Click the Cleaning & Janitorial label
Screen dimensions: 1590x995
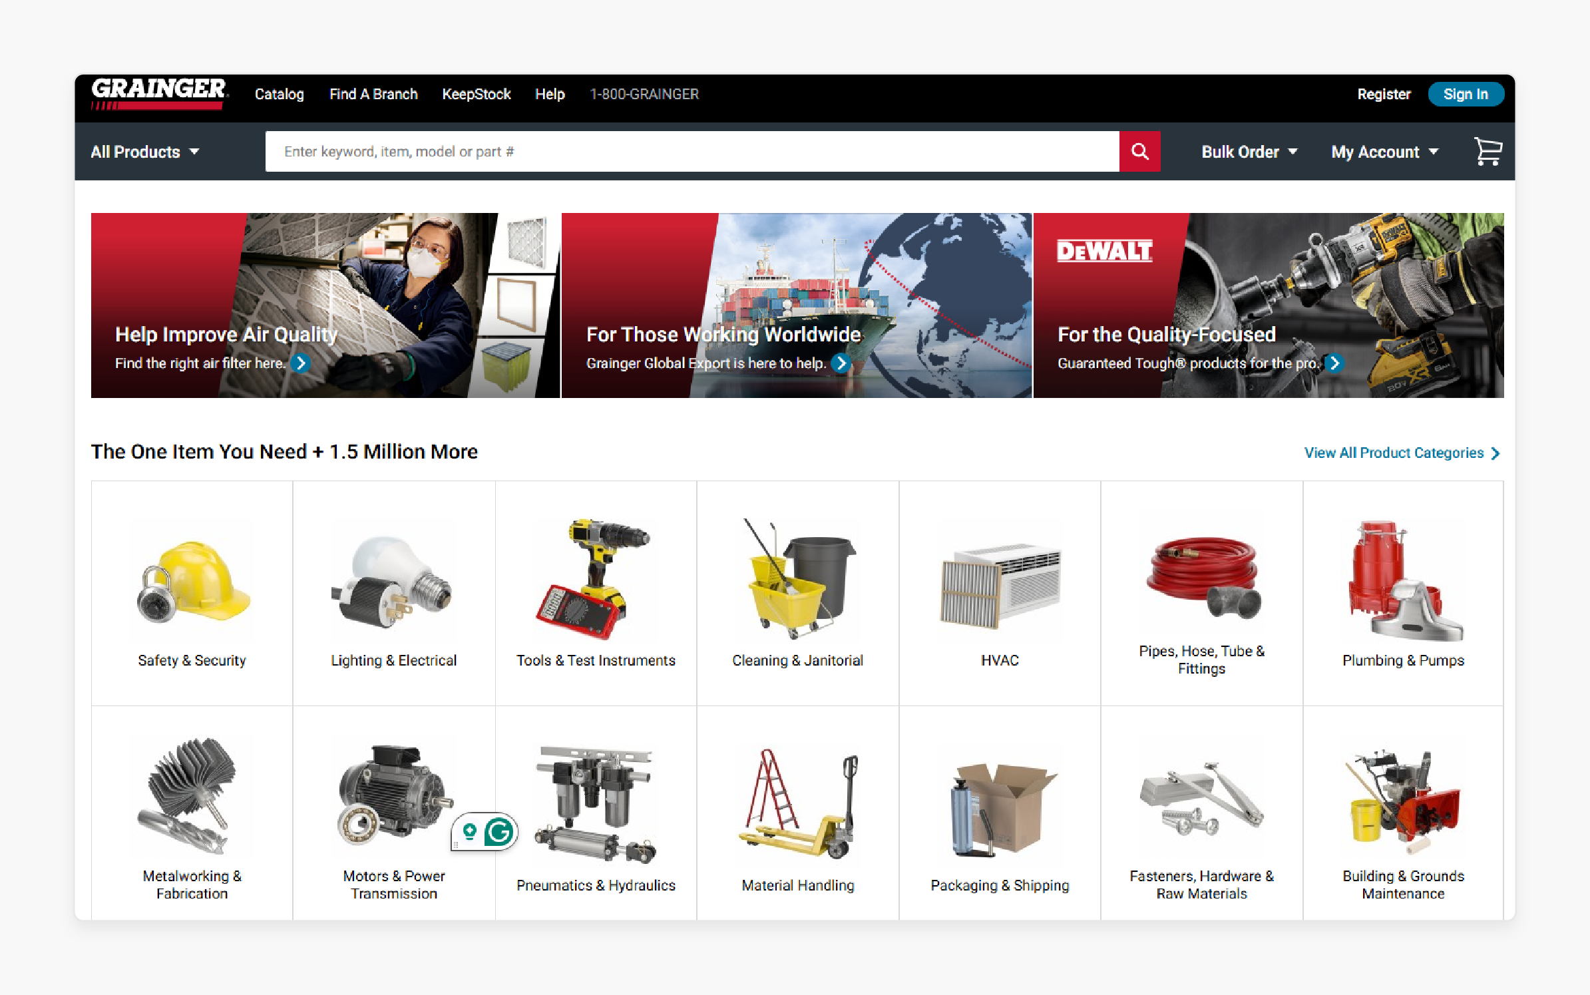(797, 660)
